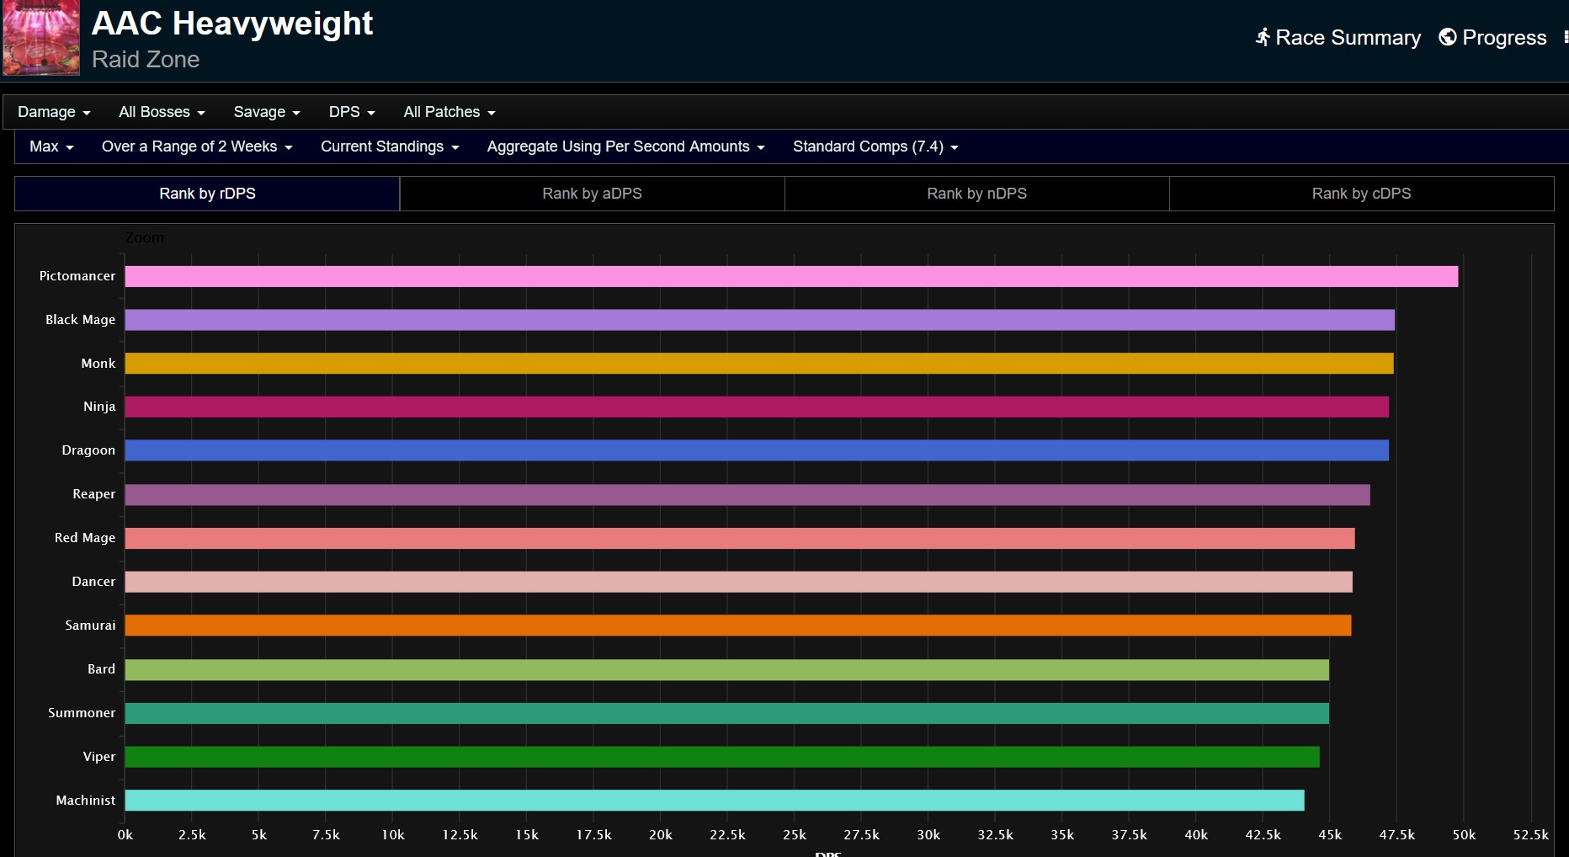The height and width of the screenshot is (857, 1569).
Task: Click the light pink Dancer bar
Action: [x=739, y=582]
